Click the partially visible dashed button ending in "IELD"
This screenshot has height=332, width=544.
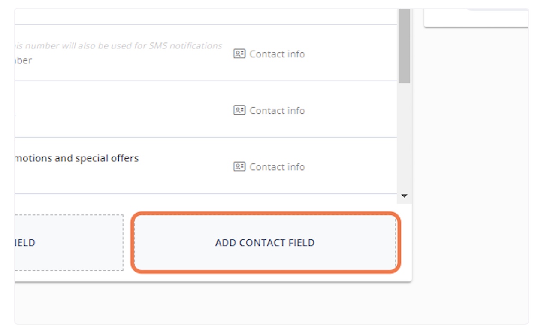point(69,243)
